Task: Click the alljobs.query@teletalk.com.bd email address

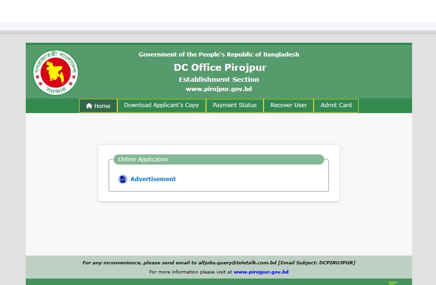Action: coord(237,263)
